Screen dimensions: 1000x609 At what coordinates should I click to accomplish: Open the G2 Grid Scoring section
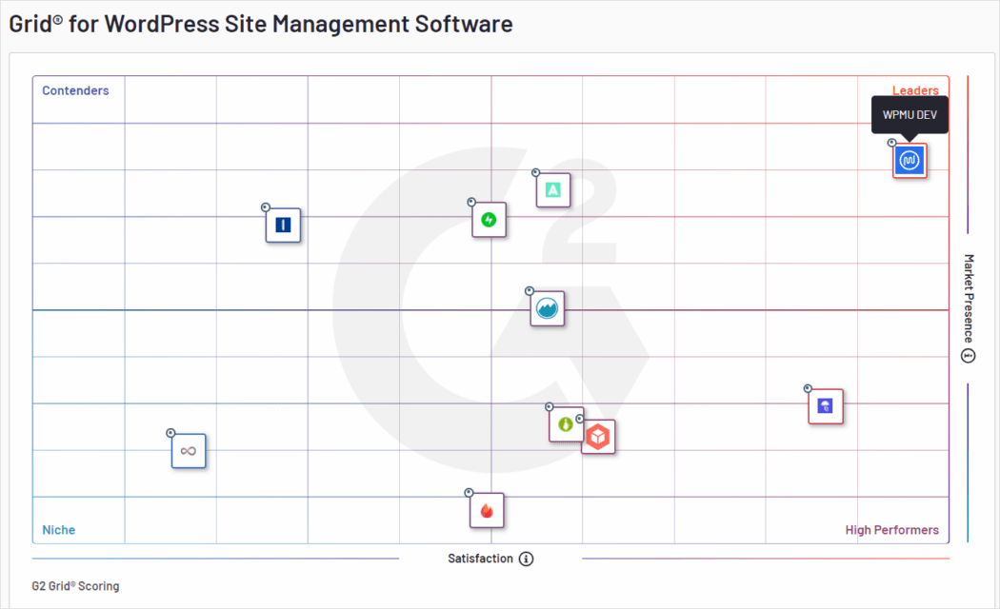click(76, 586)
